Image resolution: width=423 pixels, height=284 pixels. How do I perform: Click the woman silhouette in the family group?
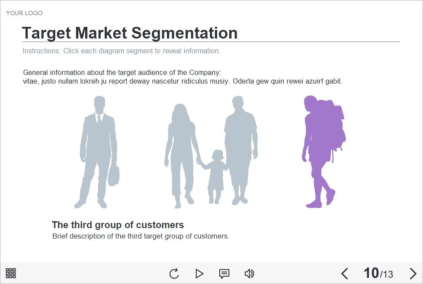182,156
